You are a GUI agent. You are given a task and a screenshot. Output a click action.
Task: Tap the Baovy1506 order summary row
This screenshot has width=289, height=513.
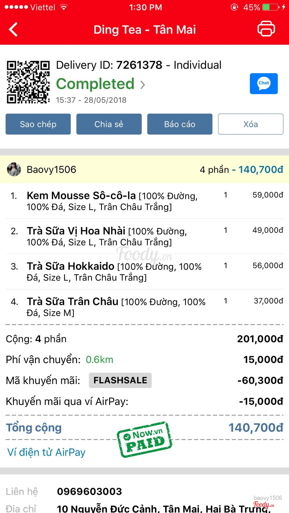144,169
